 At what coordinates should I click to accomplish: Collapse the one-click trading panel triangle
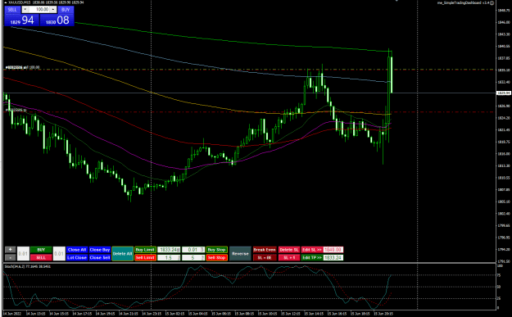(x=6, y=2)
